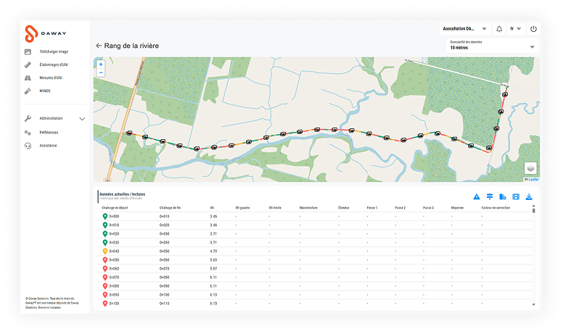Click the download icon above data table
The width and height of the screenshot is (563, 334).
point(530,196)
